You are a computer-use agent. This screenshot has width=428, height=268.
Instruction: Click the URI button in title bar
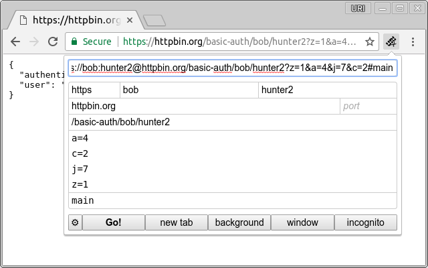(358, 8)
